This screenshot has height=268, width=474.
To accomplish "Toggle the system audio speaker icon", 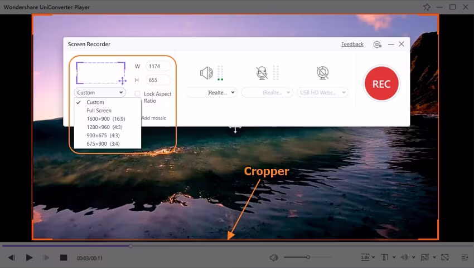I will 206,73.
